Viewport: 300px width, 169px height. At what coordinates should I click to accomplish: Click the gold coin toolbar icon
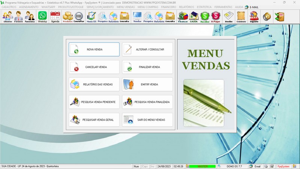click(x=267, y=17)
